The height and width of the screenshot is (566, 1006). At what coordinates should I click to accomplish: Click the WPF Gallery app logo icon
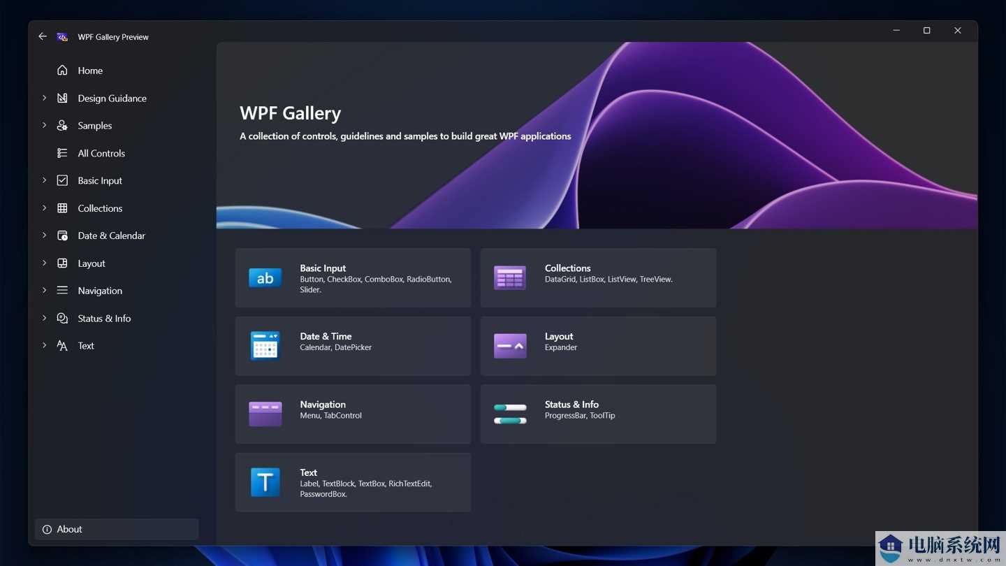62,36
